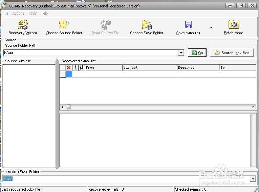Click 'Last recovered .dbx file :' status text
This screenshot has height=192, width=259.
22,189
